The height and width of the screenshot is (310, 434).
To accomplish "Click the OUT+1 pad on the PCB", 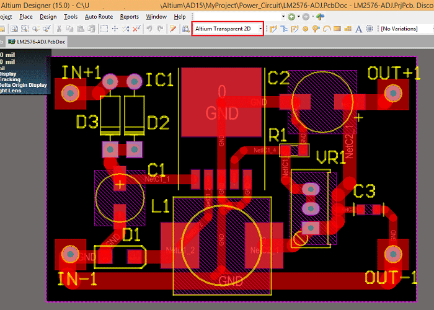I will coord(392,93).
